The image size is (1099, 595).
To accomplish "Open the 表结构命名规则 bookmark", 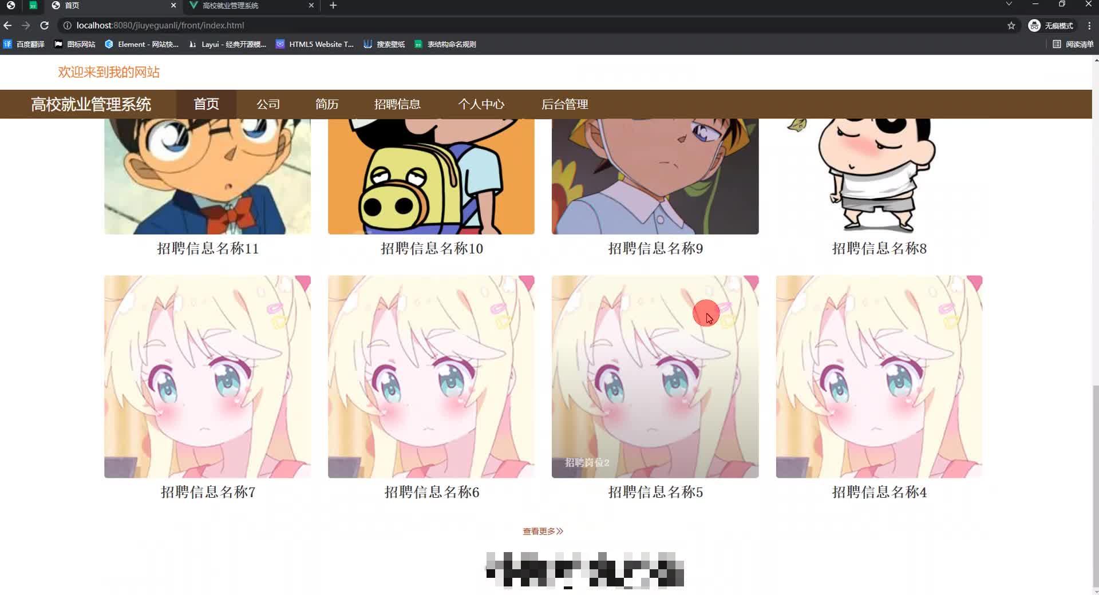I will tap(445, 44).
